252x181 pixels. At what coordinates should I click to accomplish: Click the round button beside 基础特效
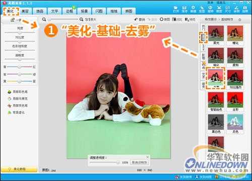pyautogui.click(x=240, y=20)
